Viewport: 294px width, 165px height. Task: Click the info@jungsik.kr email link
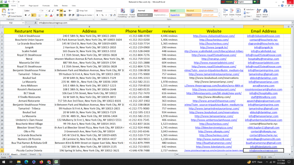[263, 47]
